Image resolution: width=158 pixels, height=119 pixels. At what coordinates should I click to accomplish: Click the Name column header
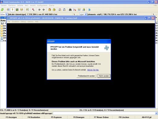(x=3, y=20)
